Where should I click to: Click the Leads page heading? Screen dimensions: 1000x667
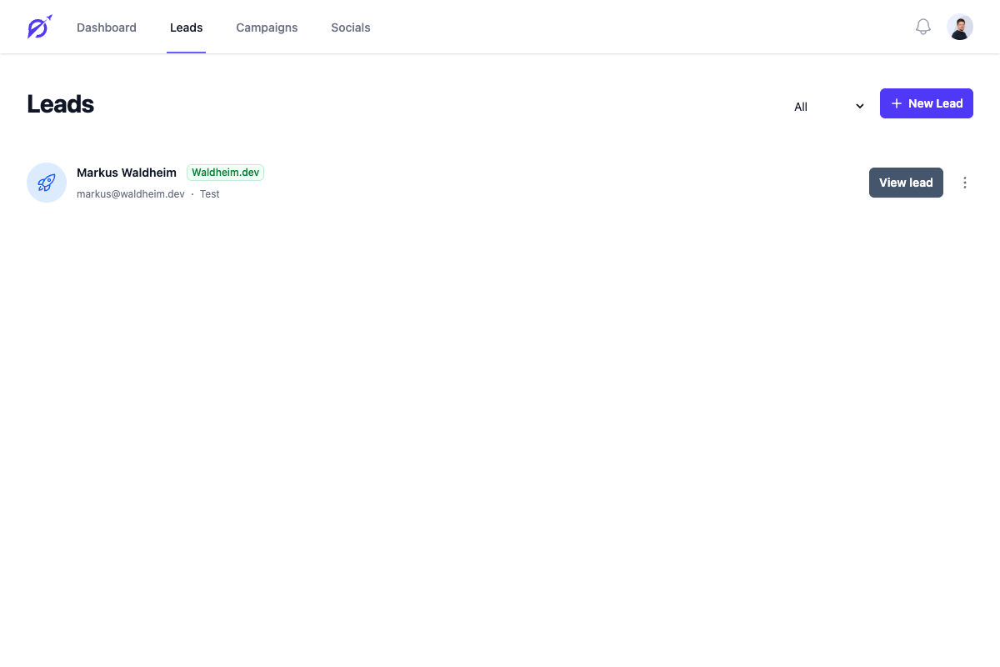click(60, 104)
